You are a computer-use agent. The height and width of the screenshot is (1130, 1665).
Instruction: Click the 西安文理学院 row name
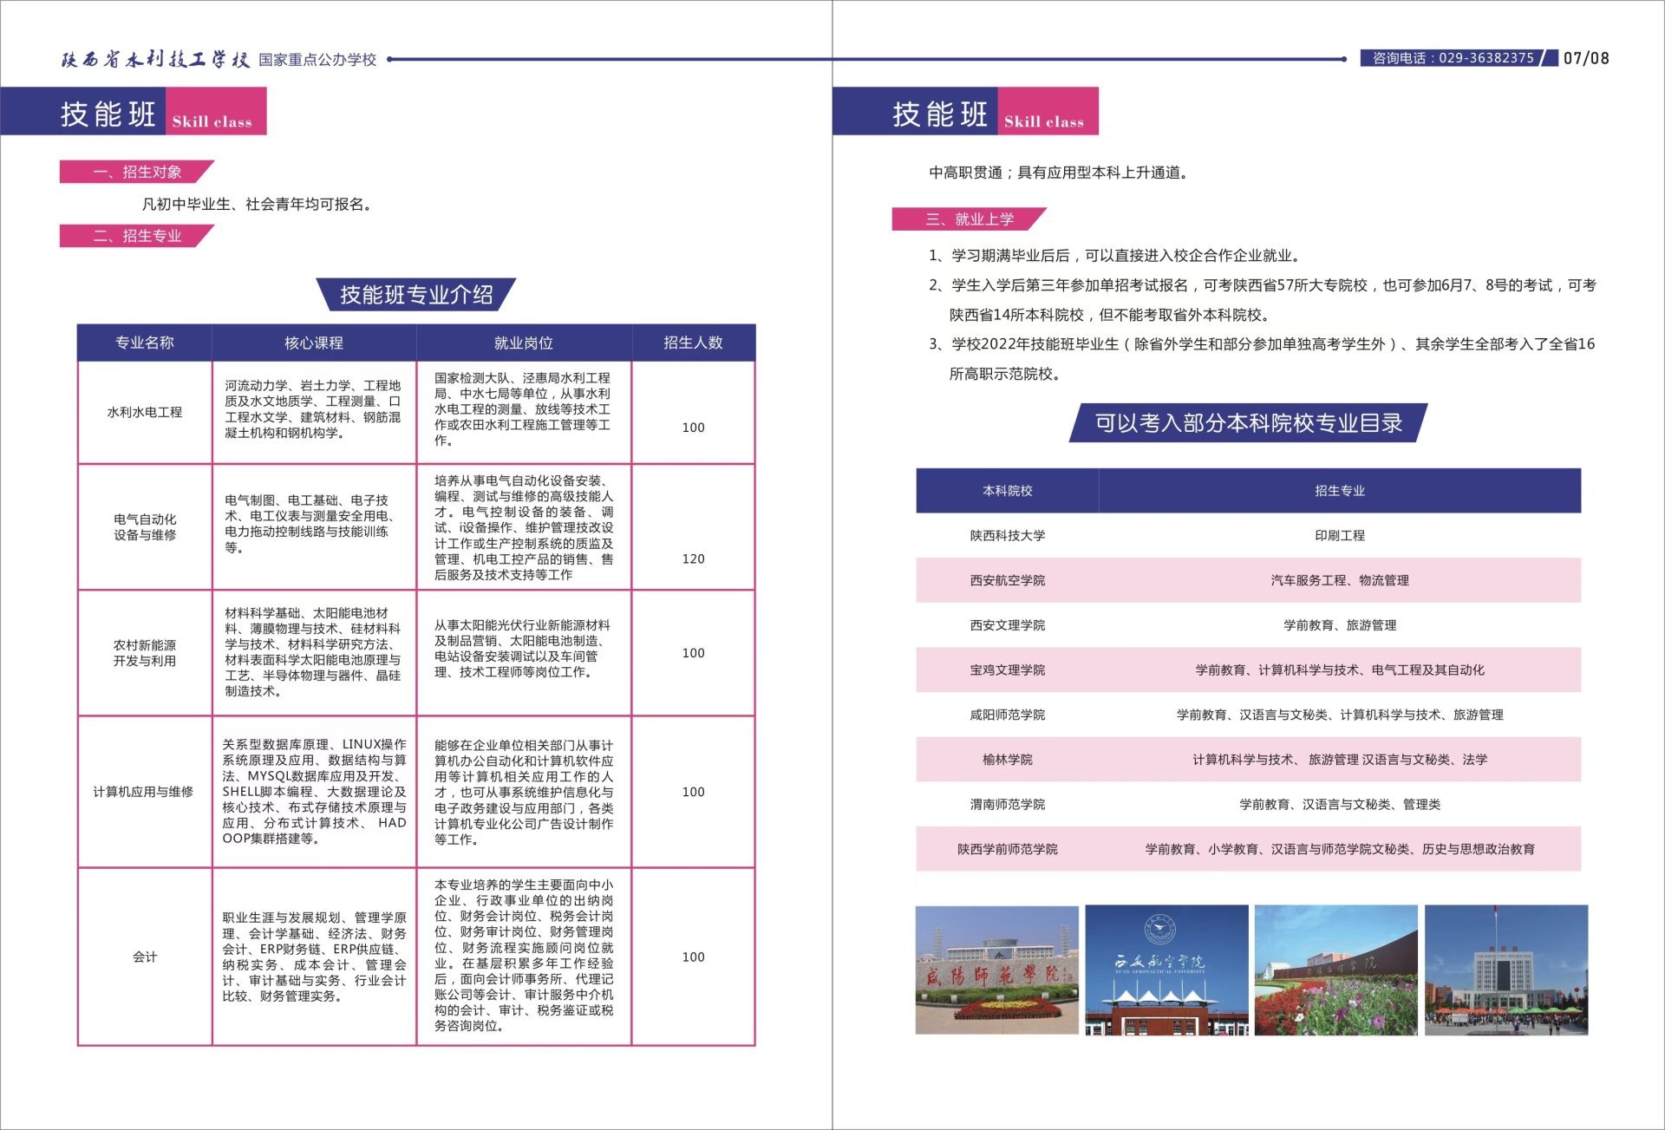(x=1008, y=625)
